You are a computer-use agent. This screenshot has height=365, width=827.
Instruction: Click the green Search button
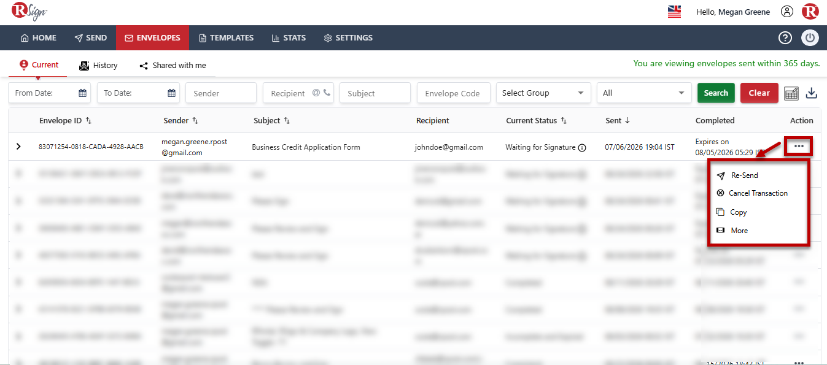pos(716,93)
